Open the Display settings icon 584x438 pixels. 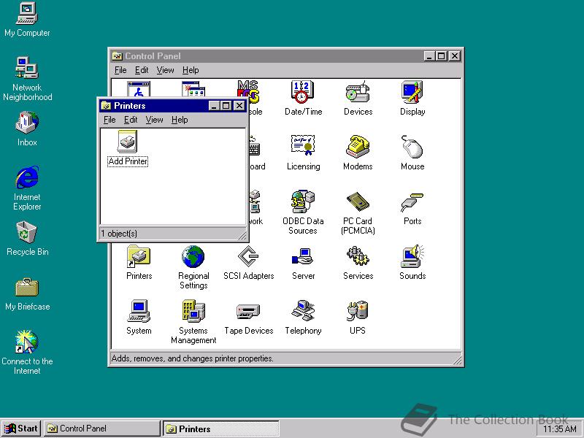tap(412, 98)
